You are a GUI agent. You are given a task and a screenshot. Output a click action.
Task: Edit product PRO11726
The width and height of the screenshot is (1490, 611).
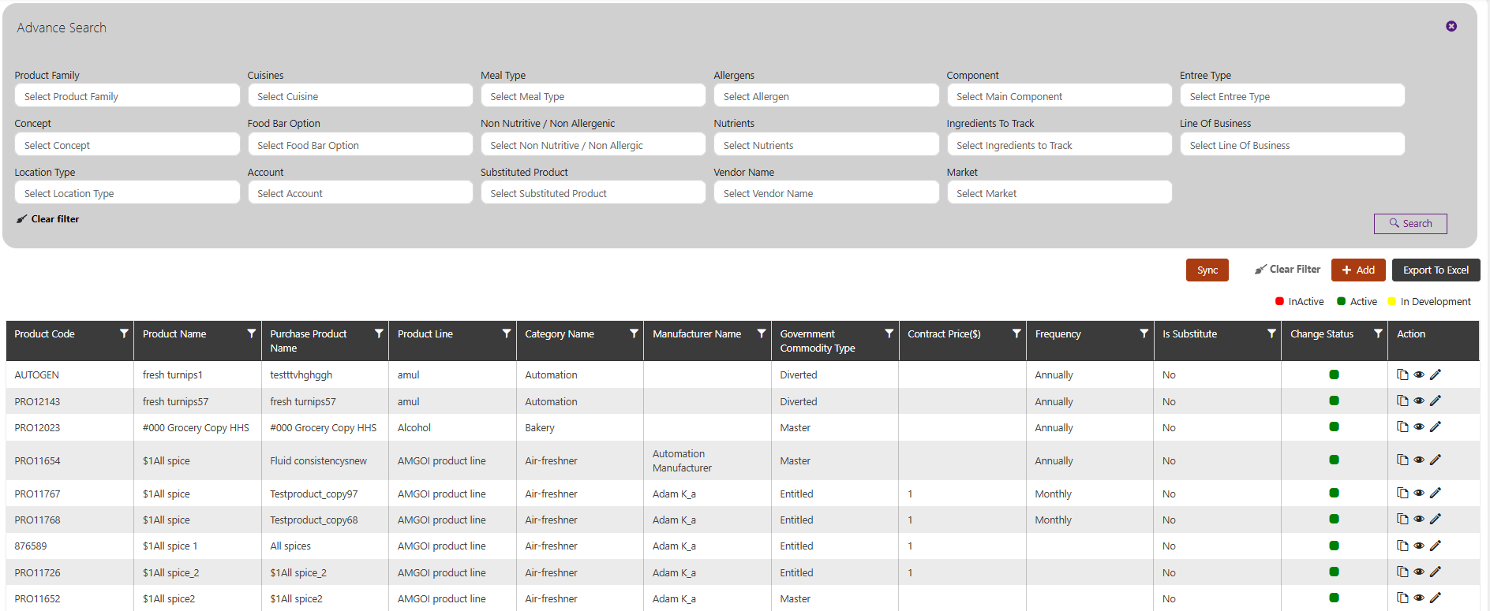pos(1436,572)
